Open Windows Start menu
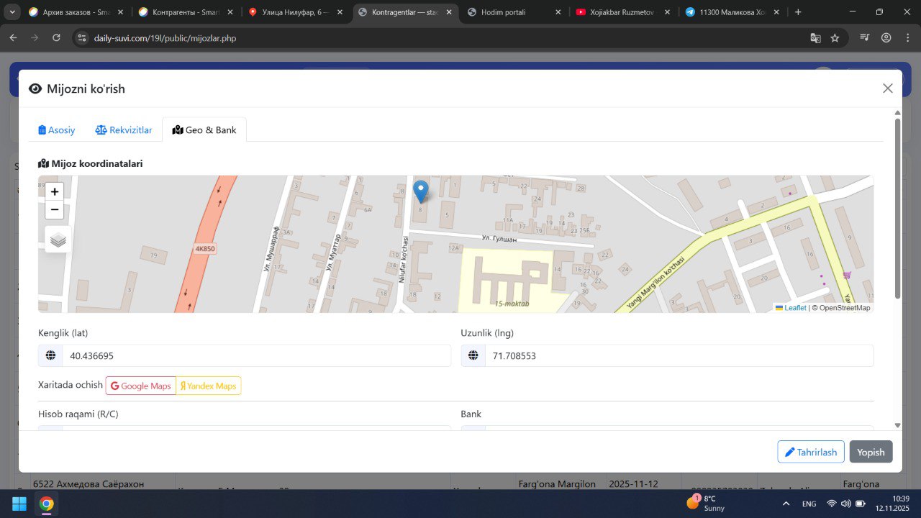The height and width of the screenshot is (518, 921). click(x=19, y=504)
